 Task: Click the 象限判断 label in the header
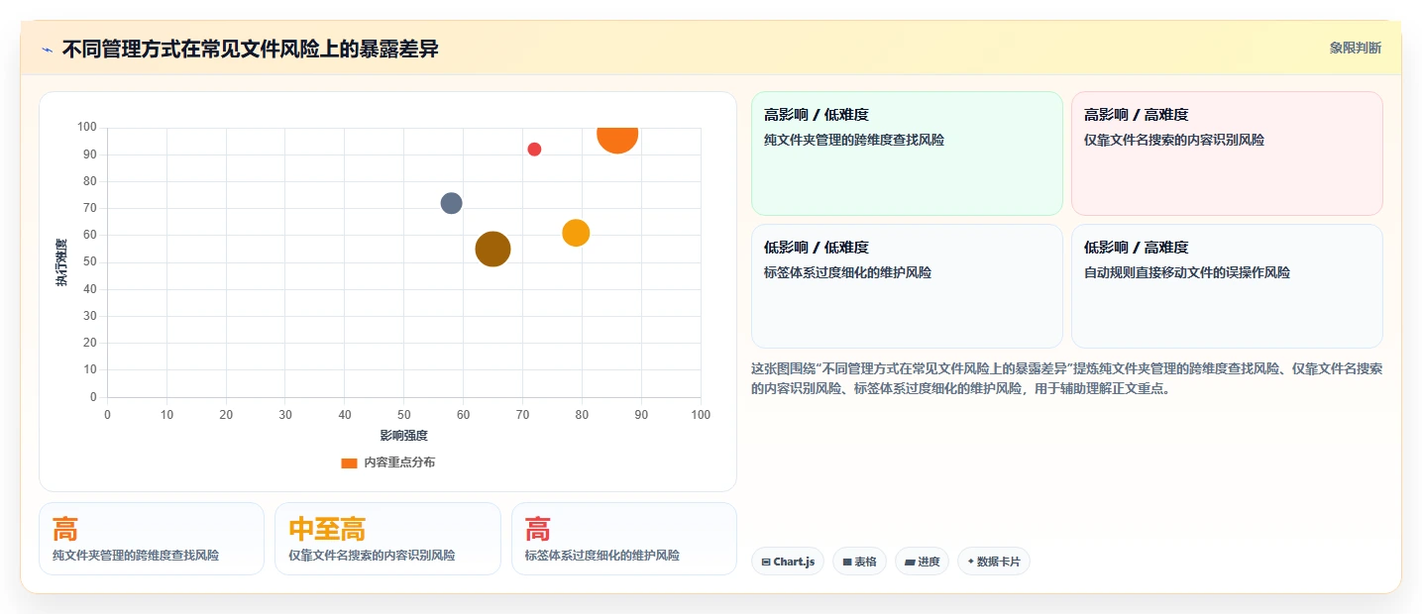(1355, 49)
